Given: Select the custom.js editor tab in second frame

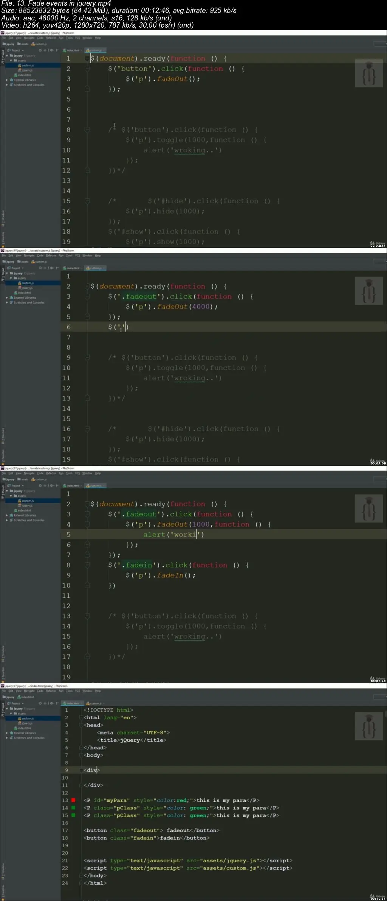Looking at the screenshot, I should coord(95,268).
